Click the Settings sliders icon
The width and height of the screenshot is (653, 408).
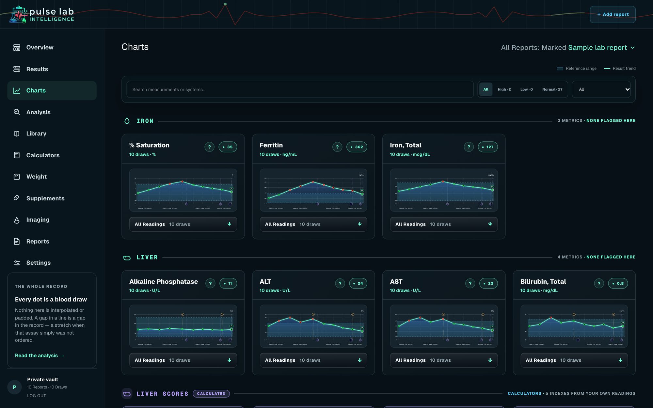coord(17,263)
